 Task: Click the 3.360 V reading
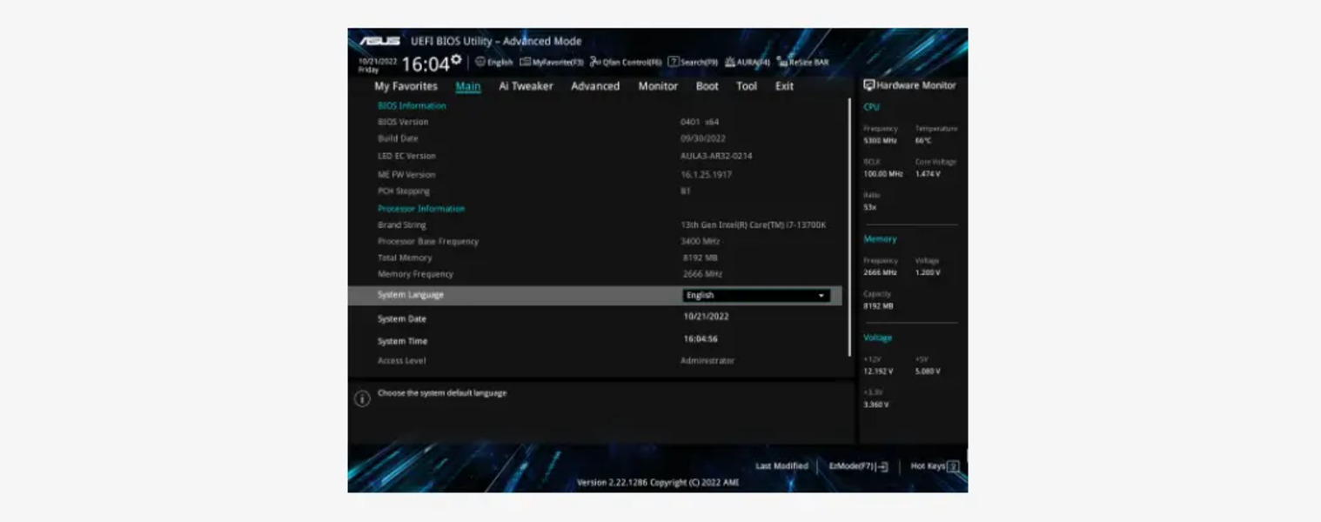[876, 405]
